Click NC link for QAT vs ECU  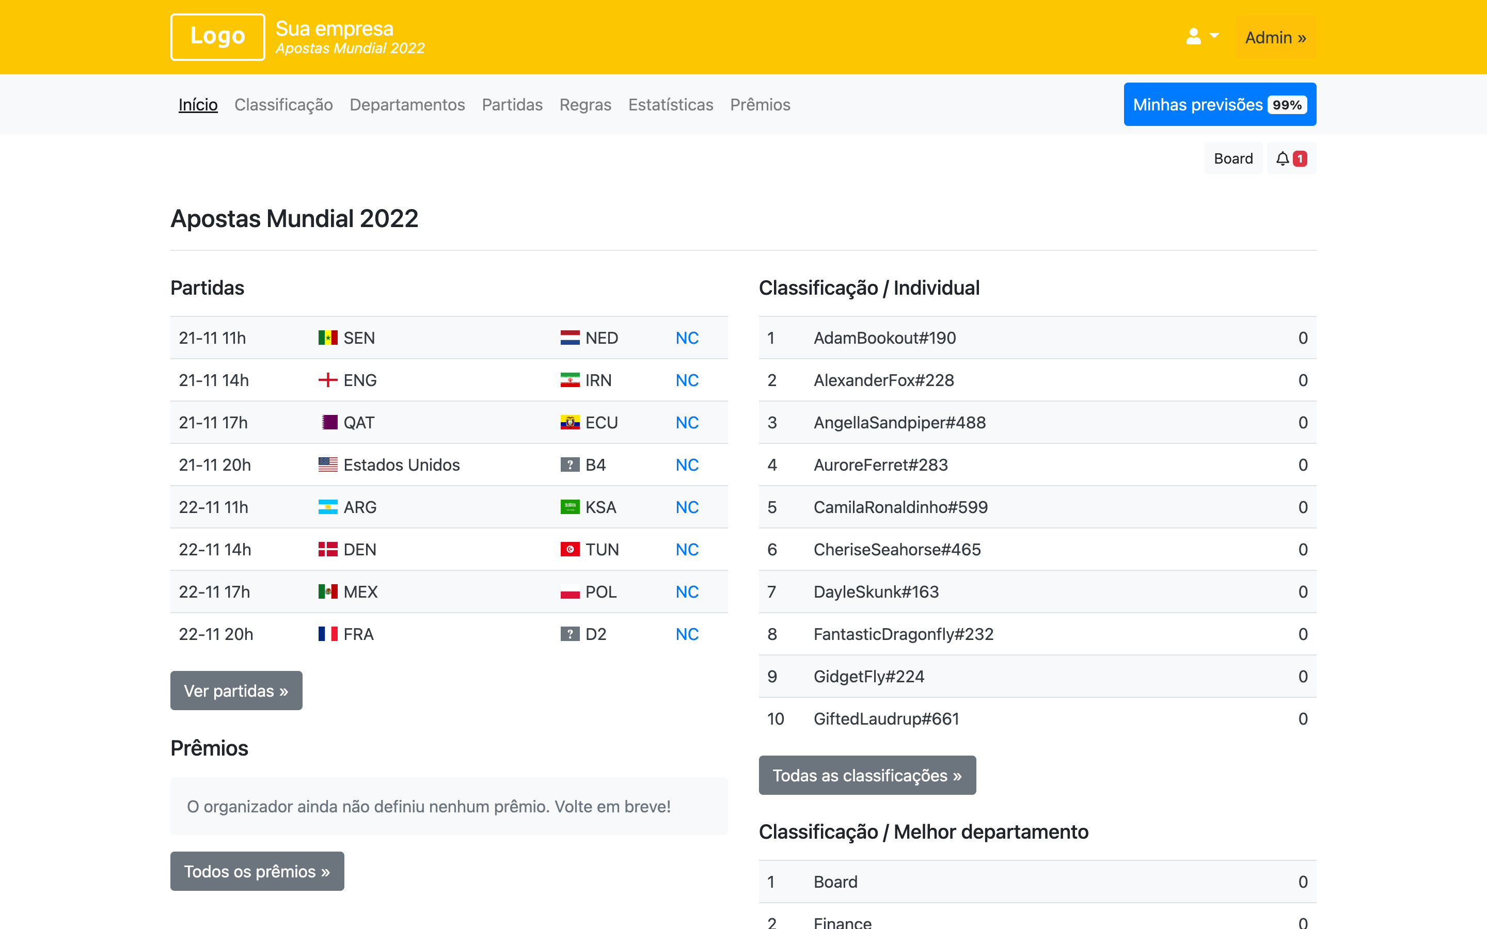pos(687,423)
